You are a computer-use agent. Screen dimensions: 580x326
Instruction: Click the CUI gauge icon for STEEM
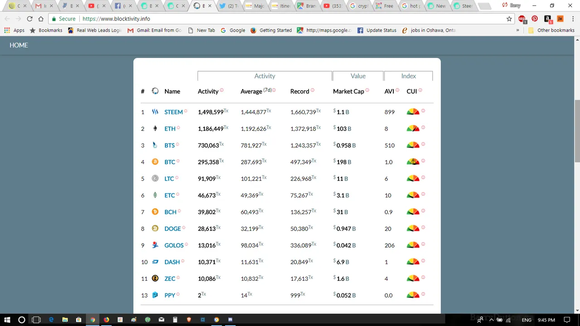click(x=413, y=112)
